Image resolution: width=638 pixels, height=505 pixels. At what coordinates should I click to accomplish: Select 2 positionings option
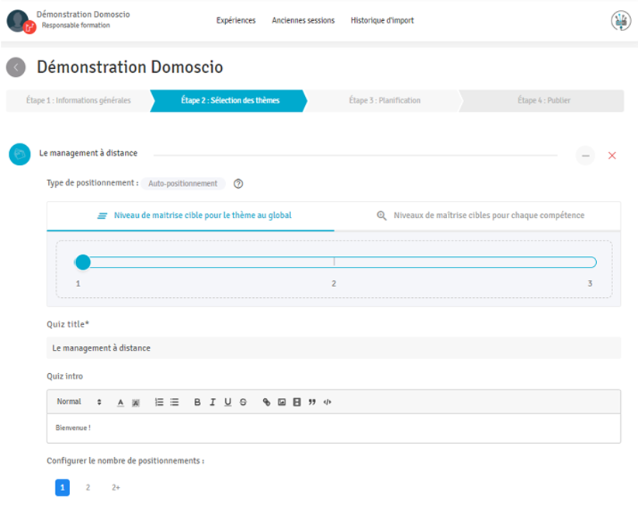click(88, 487)
